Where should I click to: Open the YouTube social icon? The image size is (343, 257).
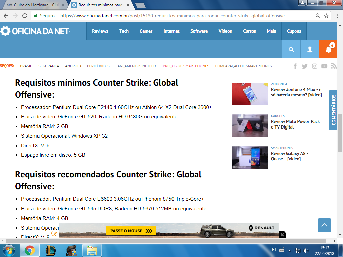click(324, 66)
